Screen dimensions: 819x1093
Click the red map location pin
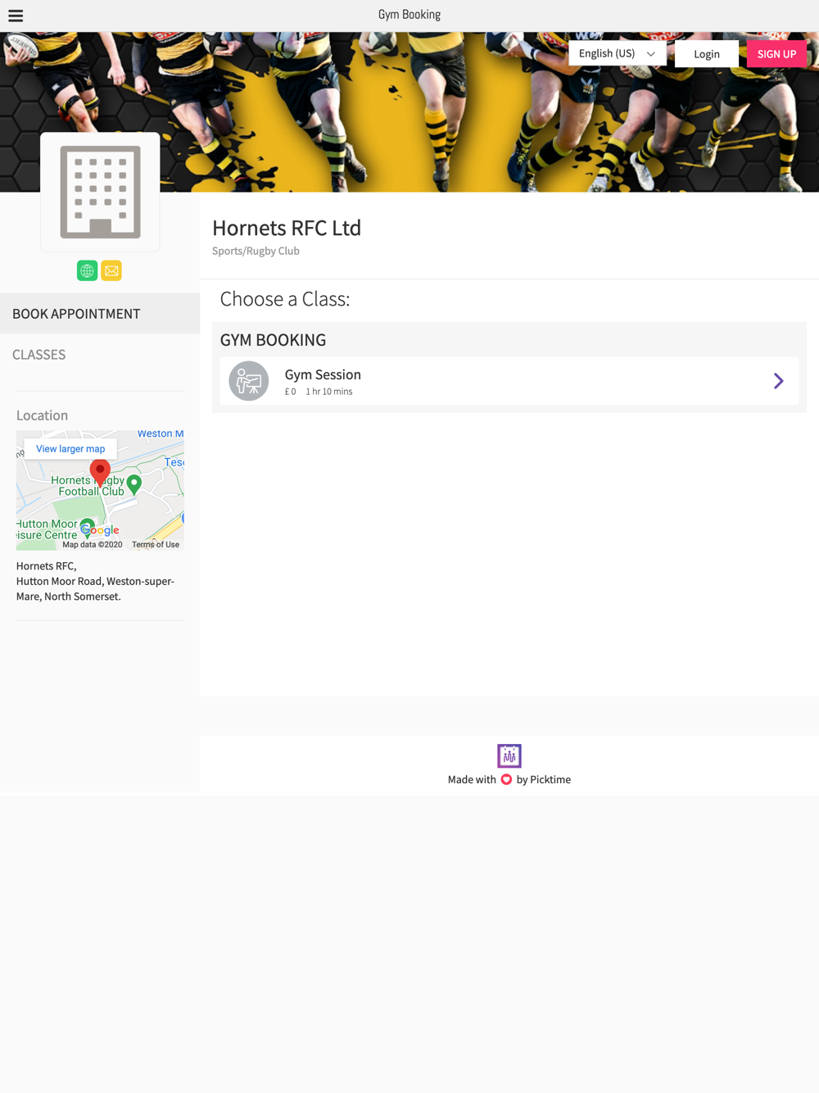(x=100, y=473)
